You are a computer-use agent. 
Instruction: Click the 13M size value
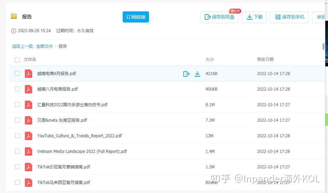209,136
